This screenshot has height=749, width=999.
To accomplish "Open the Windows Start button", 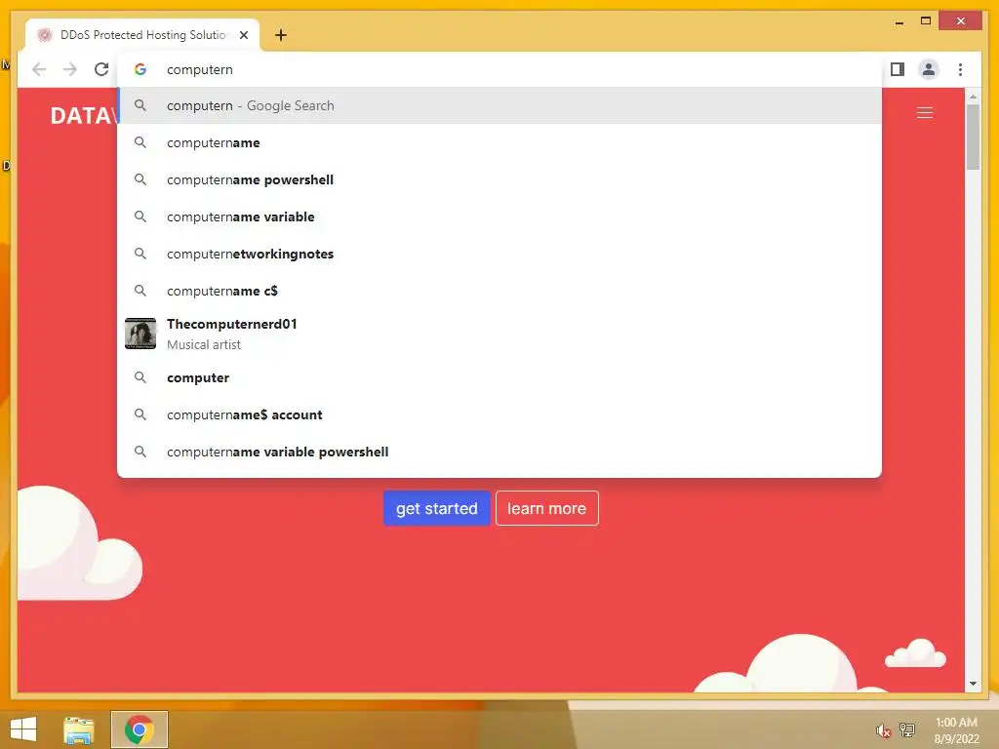I will (x=23, y=729).
